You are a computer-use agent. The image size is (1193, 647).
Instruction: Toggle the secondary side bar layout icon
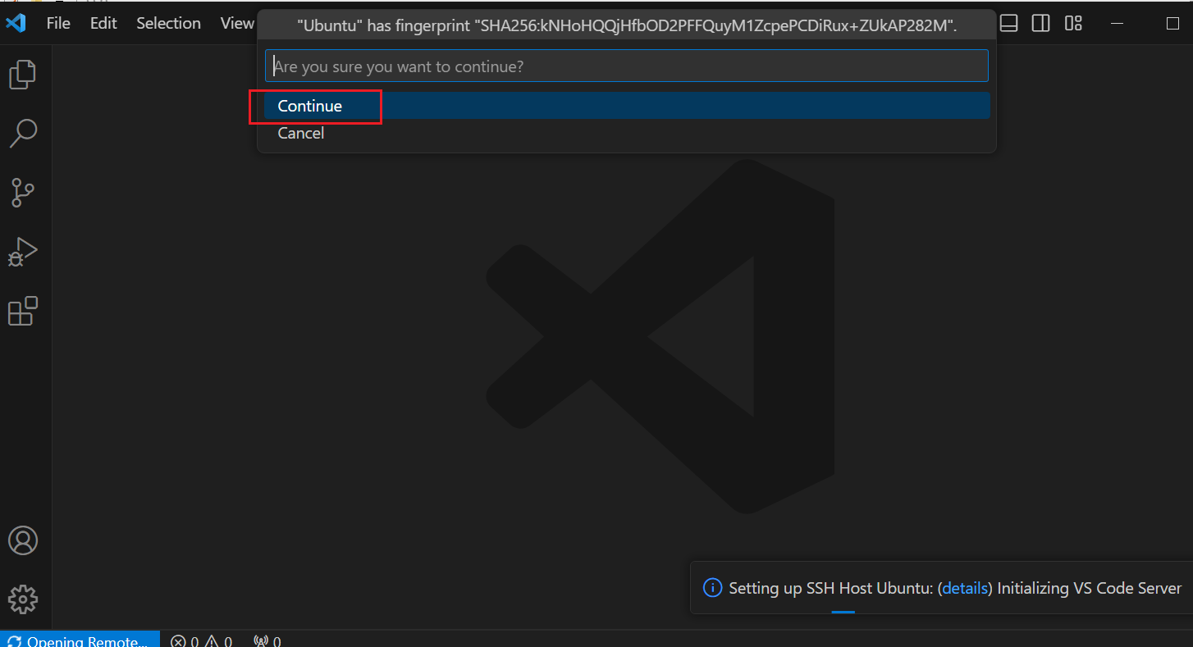click(x=1040, y=23)
